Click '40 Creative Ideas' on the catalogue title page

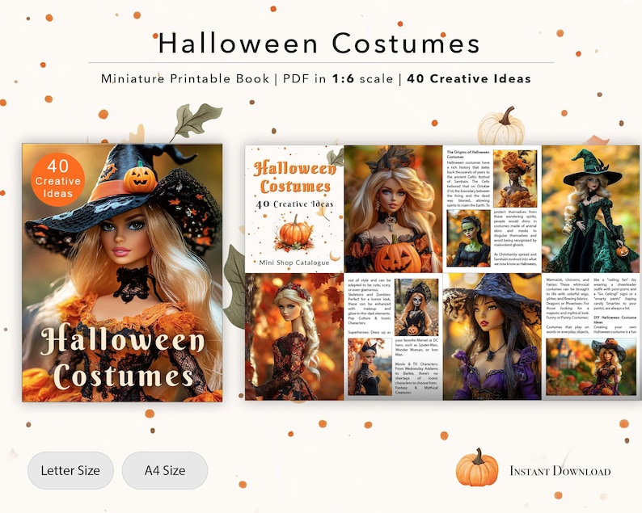(295, 204)
